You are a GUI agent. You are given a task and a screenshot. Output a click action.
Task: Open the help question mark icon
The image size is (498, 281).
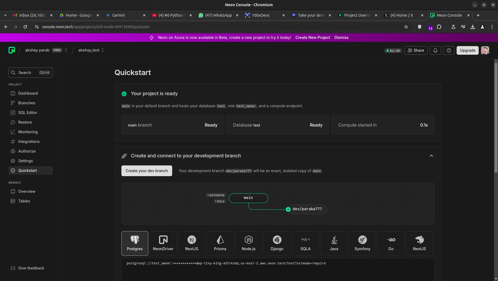pos(449,50)
